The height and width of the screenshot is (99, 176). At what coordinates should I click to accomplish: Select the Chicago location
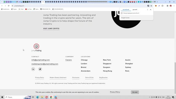[x=84, y=60]
